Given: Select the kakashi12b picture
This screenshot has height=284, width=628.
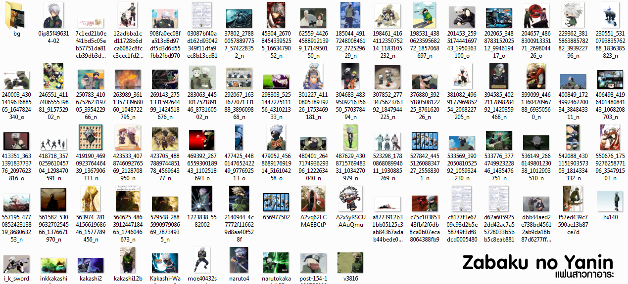Looking at the screenshot, I should click(x=128, y=261).
